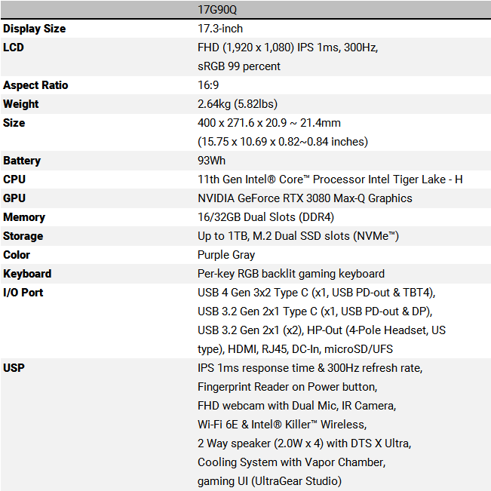The width and height of the screenshot is (491, 491).
Task: Select the Aspect Ratio row label
Action: coord(35,85)
